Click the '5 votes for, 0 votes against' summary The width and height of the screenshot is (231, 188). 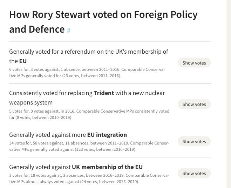[x=89, y=114]
